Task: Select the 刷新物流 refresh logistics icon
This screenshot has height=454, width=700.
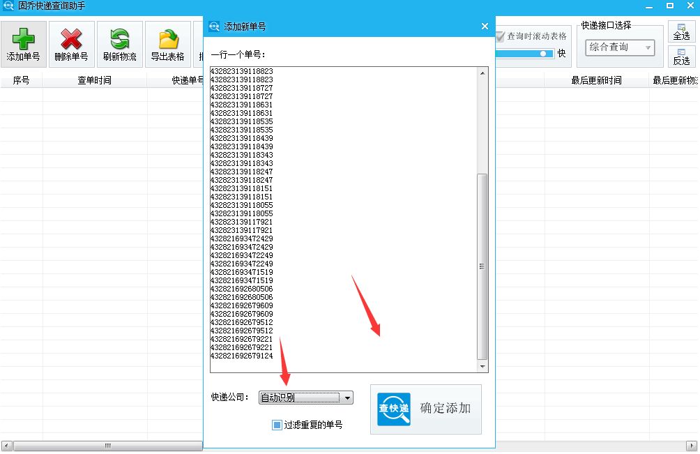Action: tap(118, 38)
